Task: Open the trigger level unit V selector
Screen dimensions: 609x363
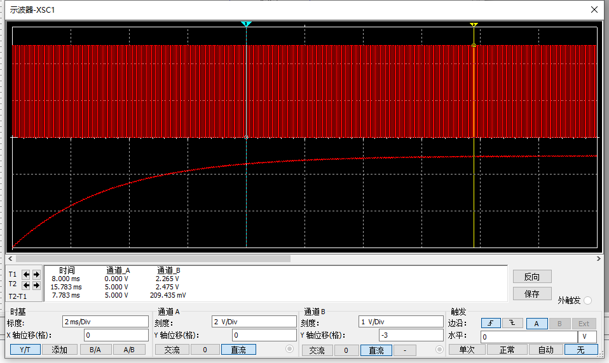Action: pos(587,336)
